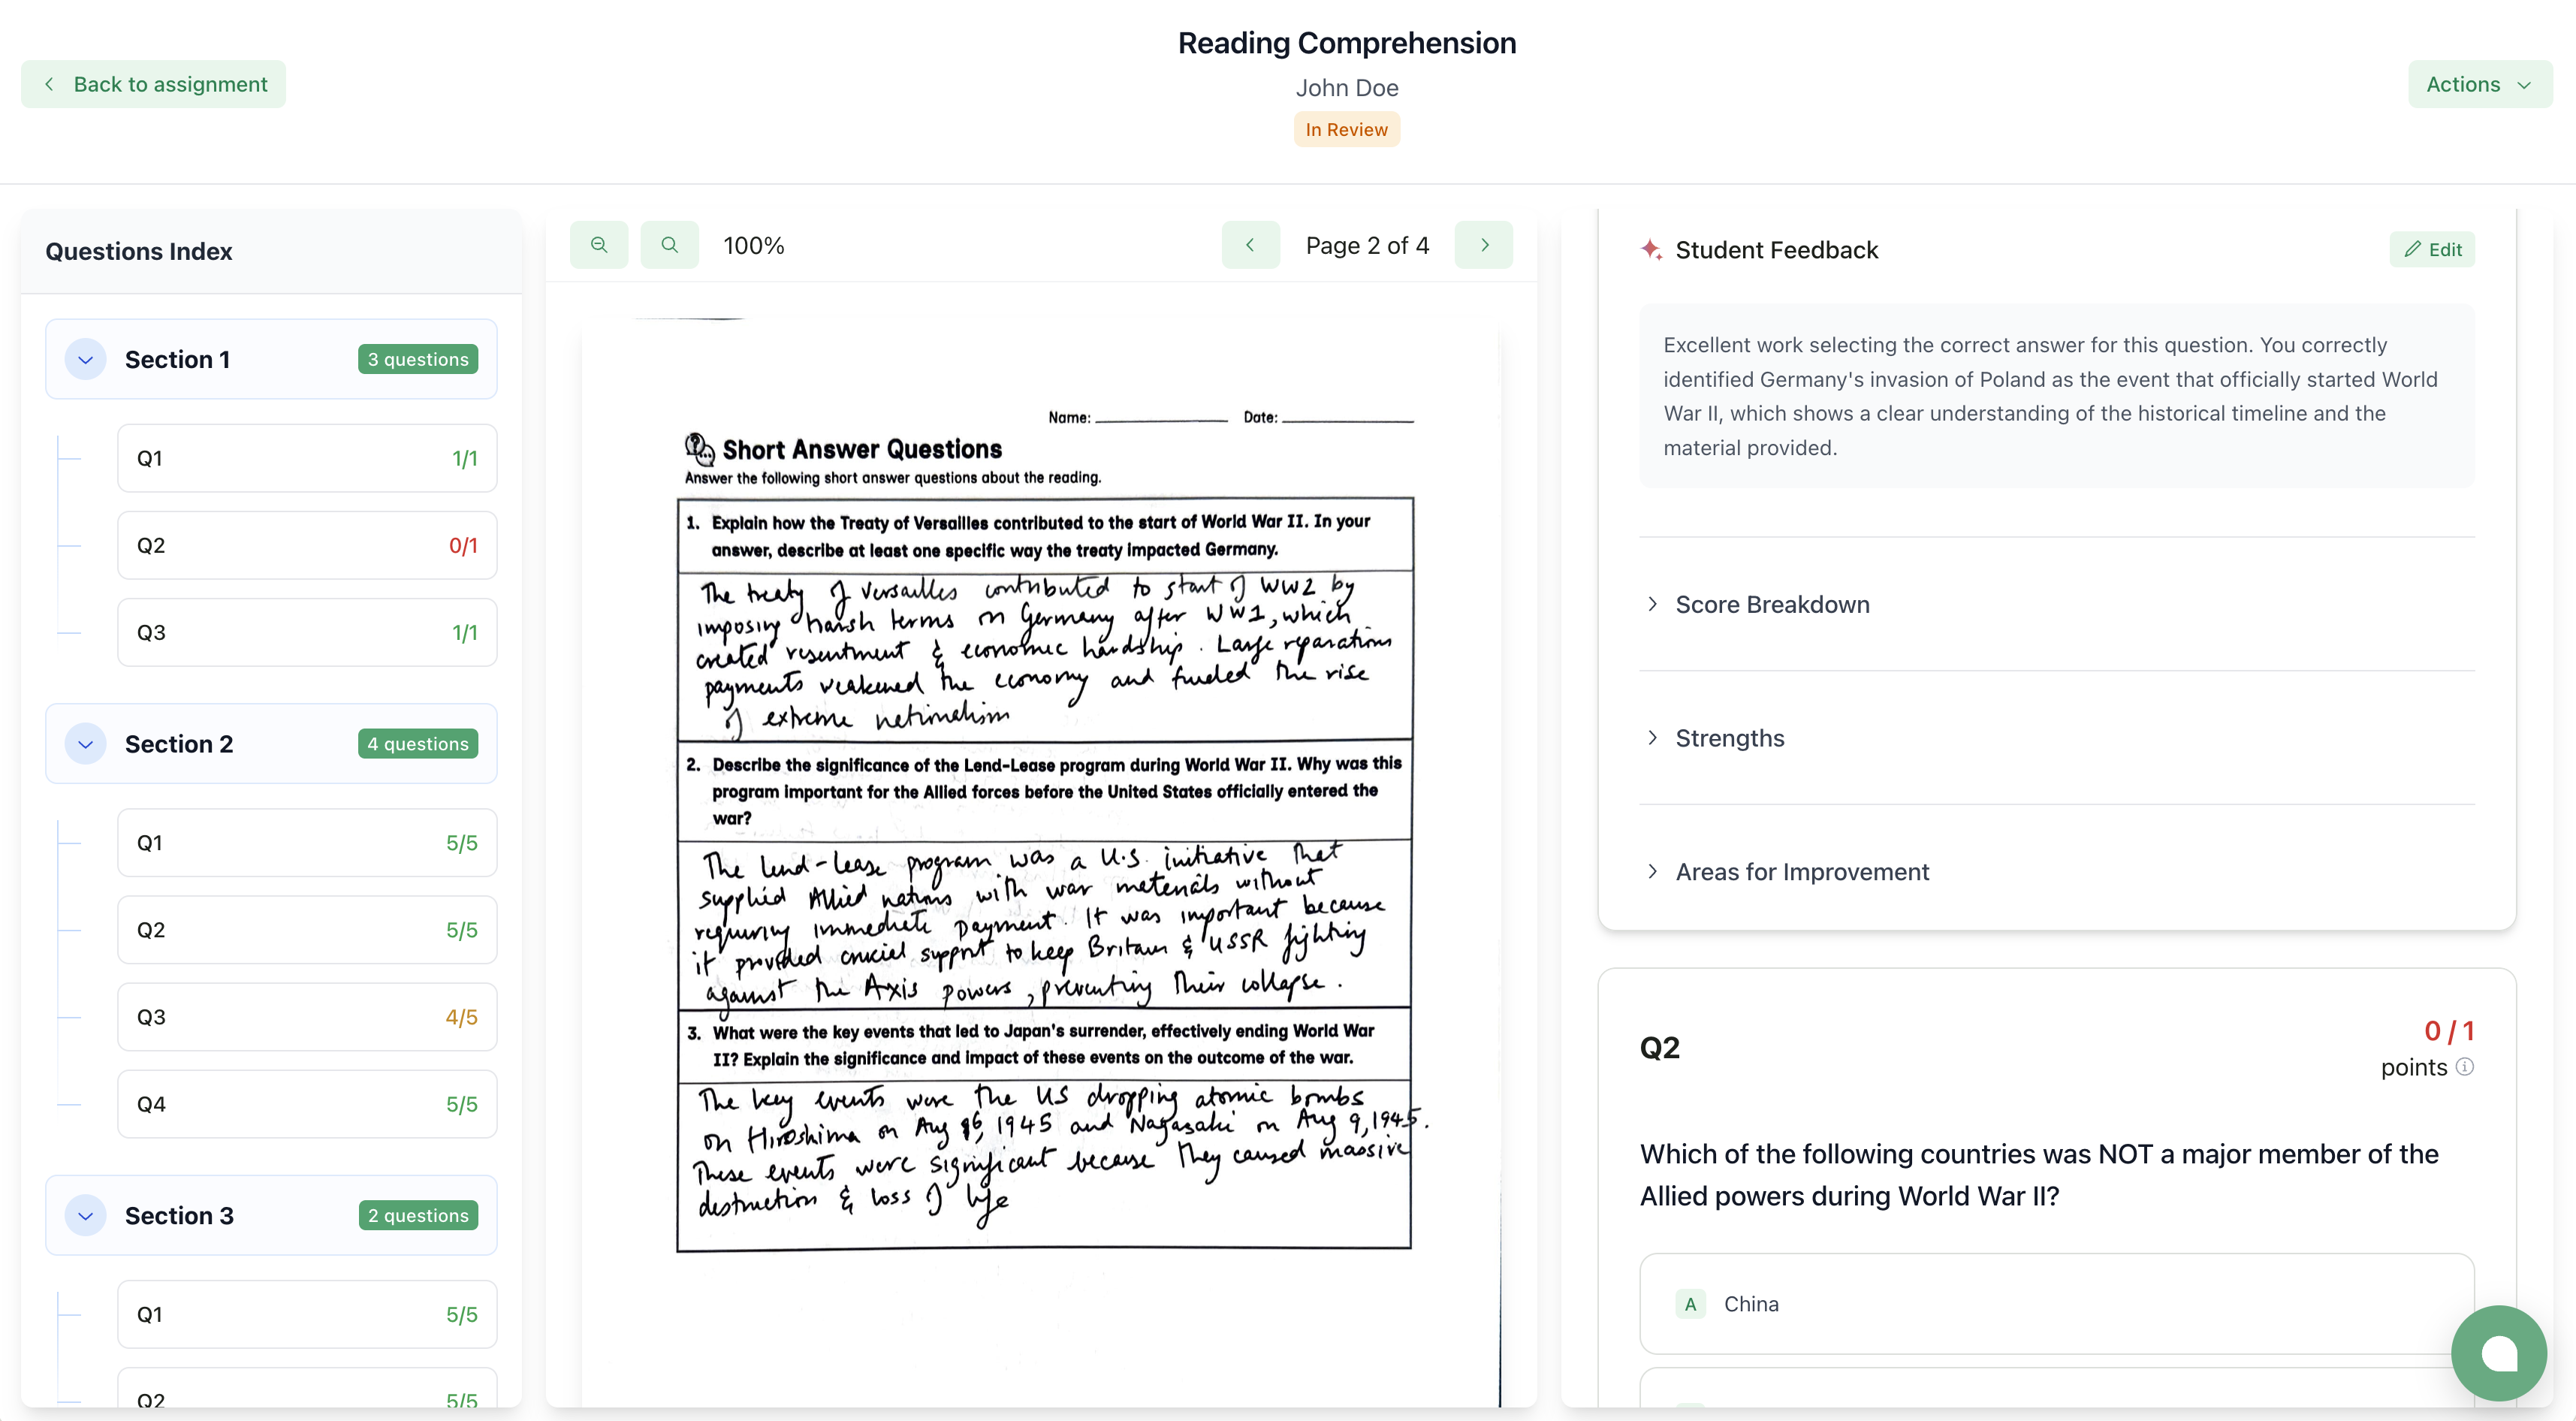Open the chat bubble widget
The height and width of the screenshot is (1421, 2576).
tap(2497, 1353)
